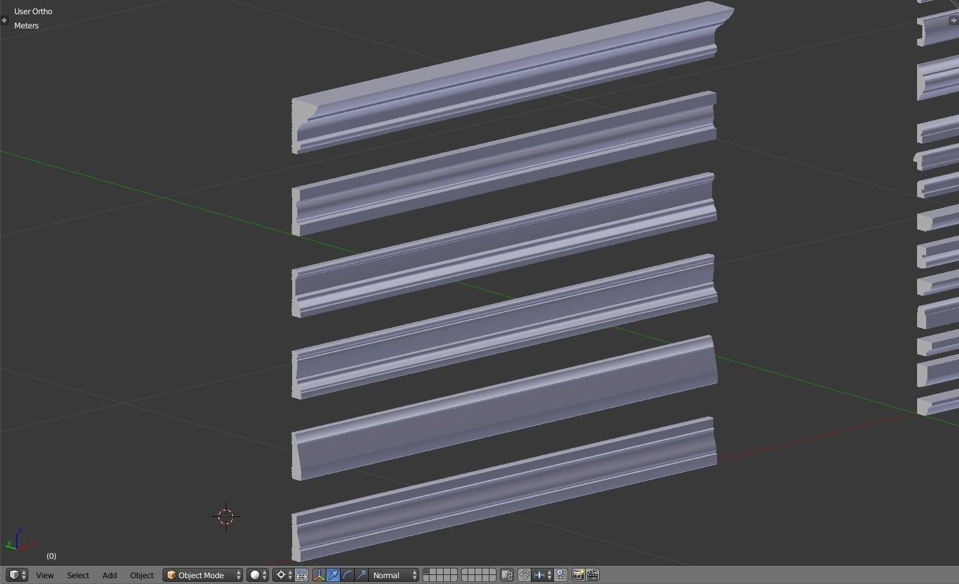Select the scale manipulator icon

pyautogui.click(x=361, y=575)
